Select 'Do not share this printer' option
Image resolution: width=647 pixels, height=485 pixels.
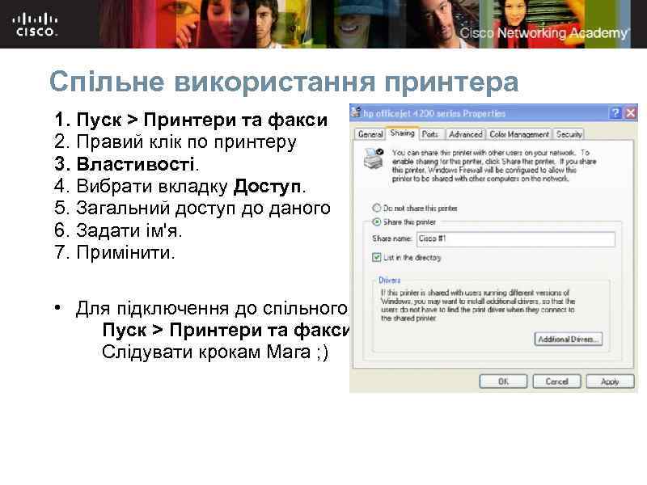pyautogui.click(x=375, y=207)
